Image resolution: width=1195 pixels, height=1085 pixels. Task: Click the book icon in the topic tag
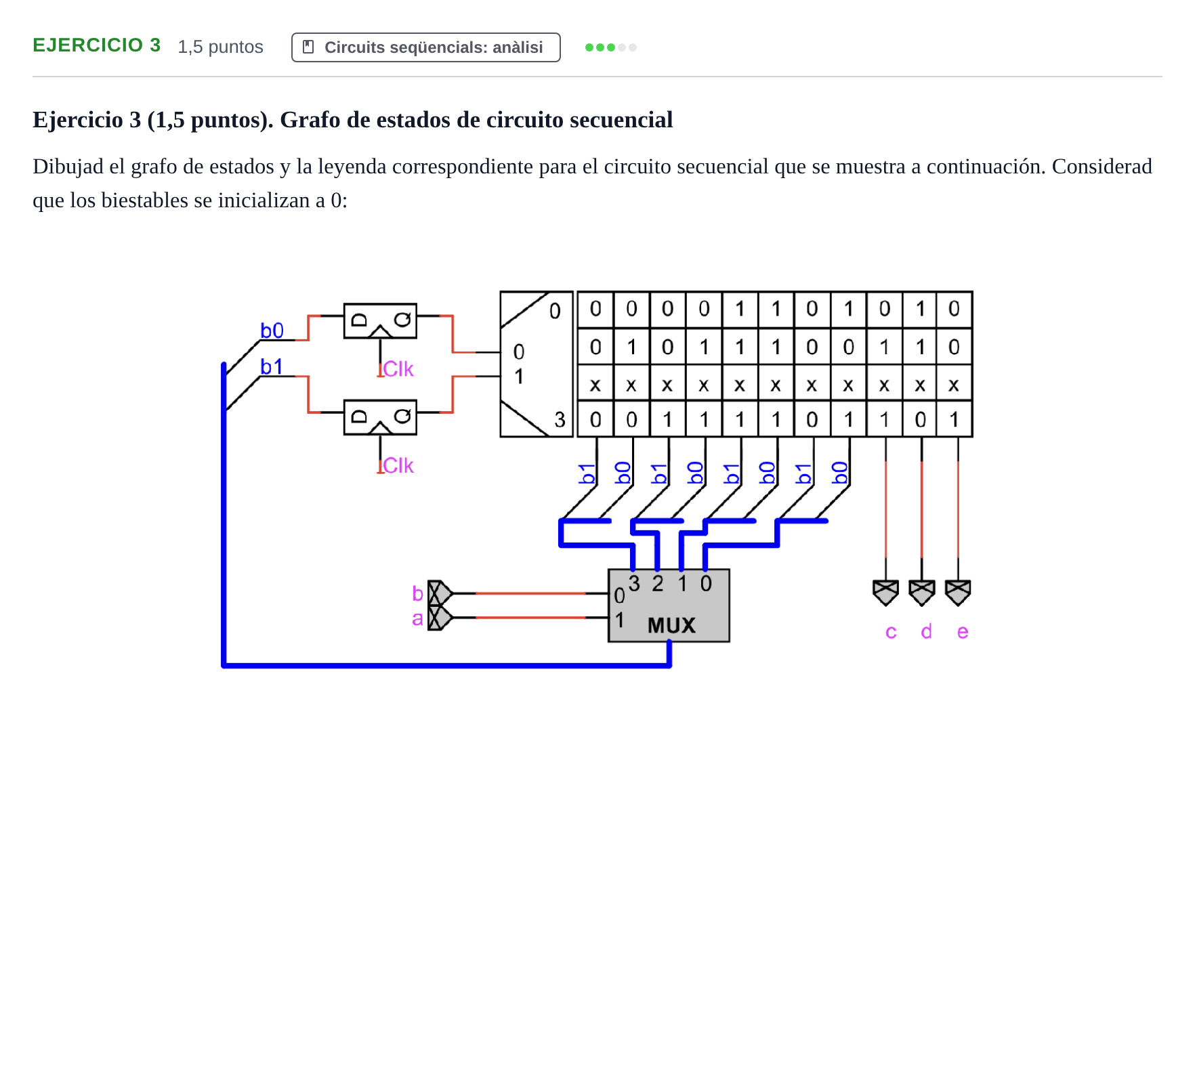coord(308,47)
